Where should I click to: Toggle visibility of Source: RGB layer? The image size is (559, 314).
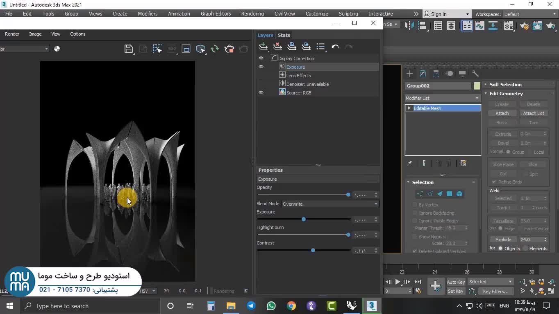pos(261,92)
